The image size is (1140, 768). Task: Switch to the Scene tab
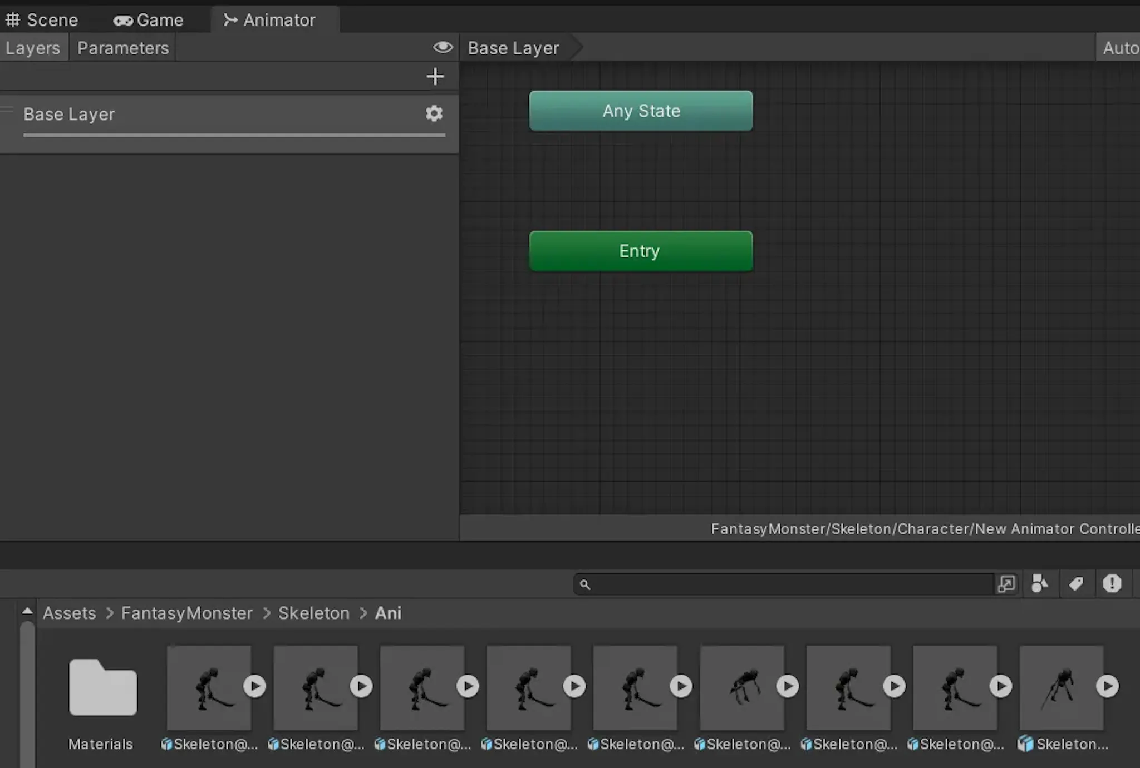tap(42, 20)
